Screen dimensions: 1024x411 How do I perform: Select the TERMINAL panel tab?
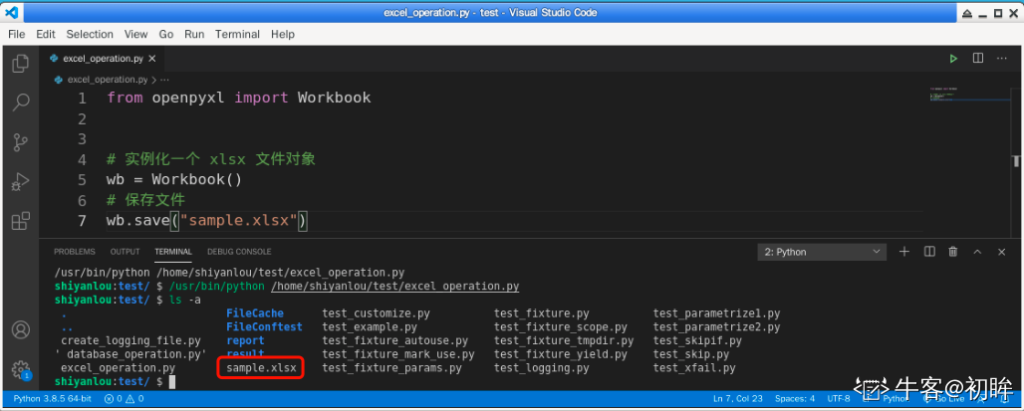coord(173,252)
